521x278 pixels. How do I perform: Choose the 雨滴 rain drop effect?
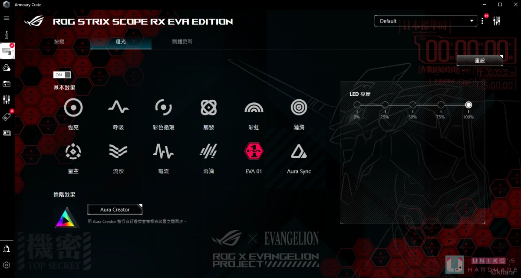[x=208, y=151]
